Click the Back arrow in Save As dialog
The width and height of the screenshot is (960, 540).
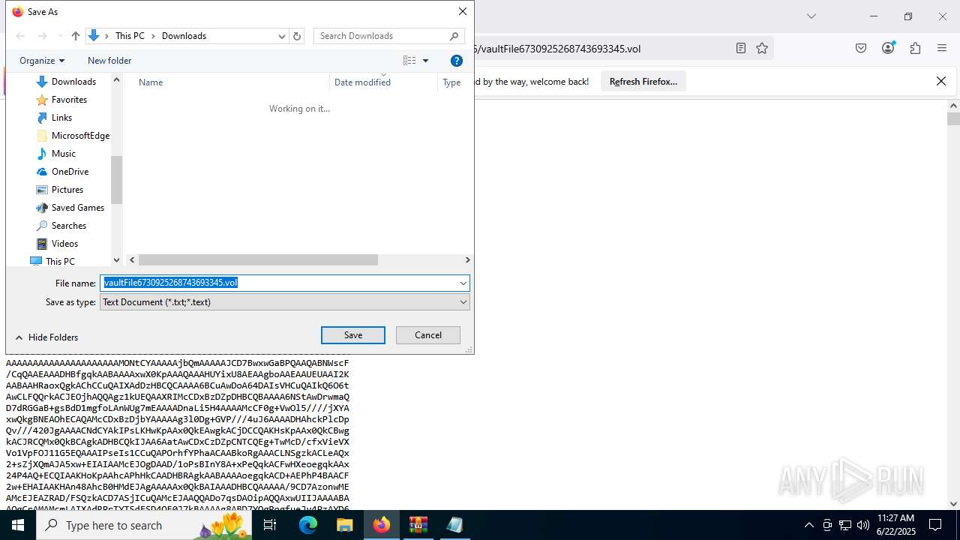pyautogui.click(x=20, y=36)
